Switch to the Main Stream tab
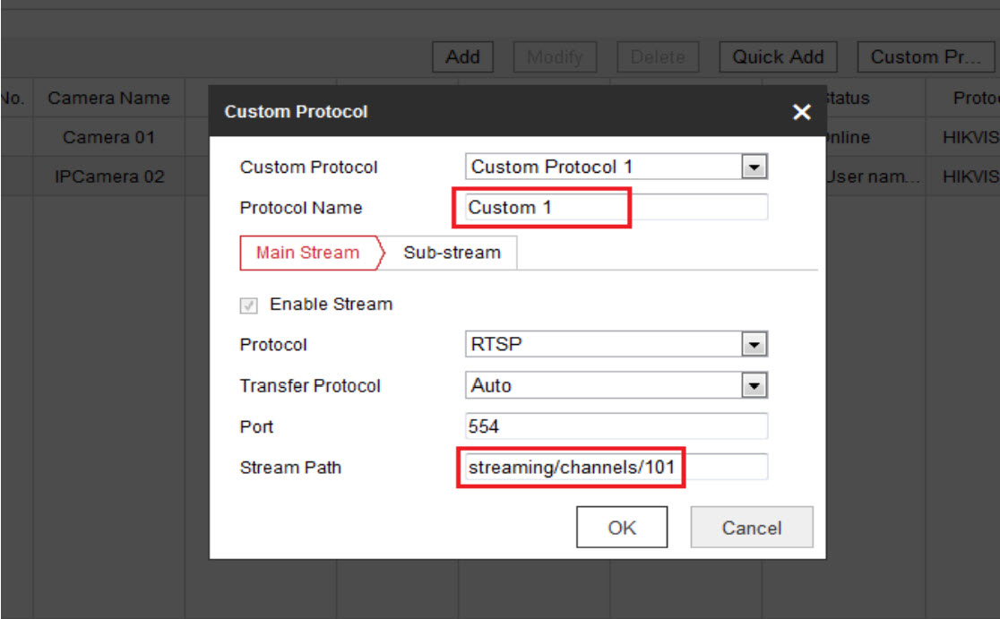This screenshot has width=1000, height=619. pos(307,253)
